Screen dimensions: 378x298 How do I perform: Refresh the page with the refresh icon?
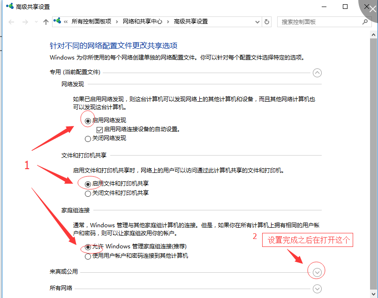pos(267,22)
